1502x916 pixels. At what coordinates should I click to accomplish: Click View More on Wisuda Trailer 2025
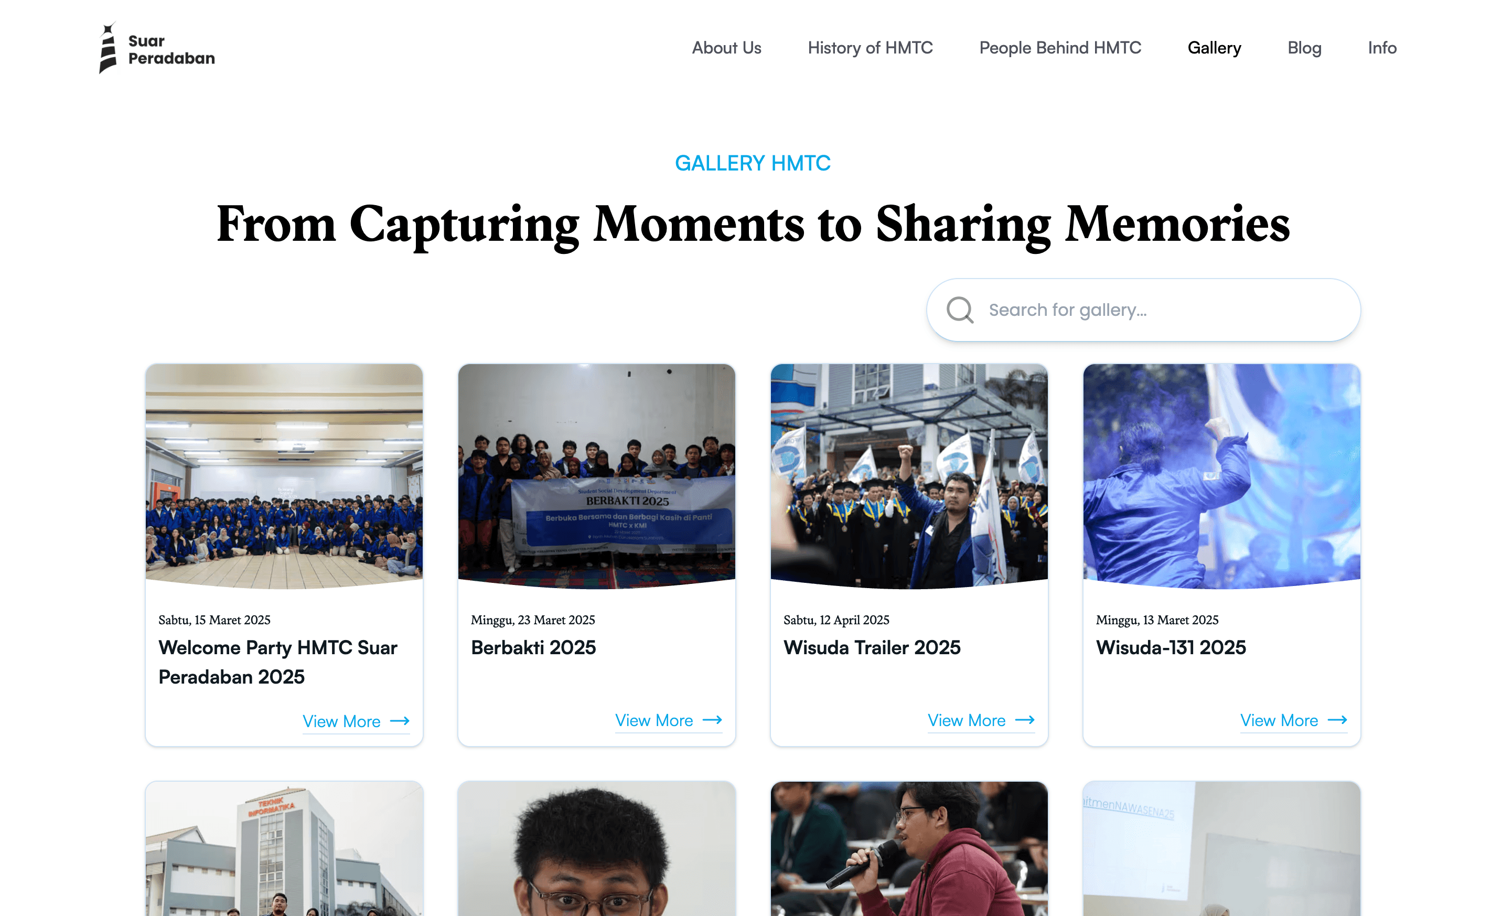pos(966,720)
